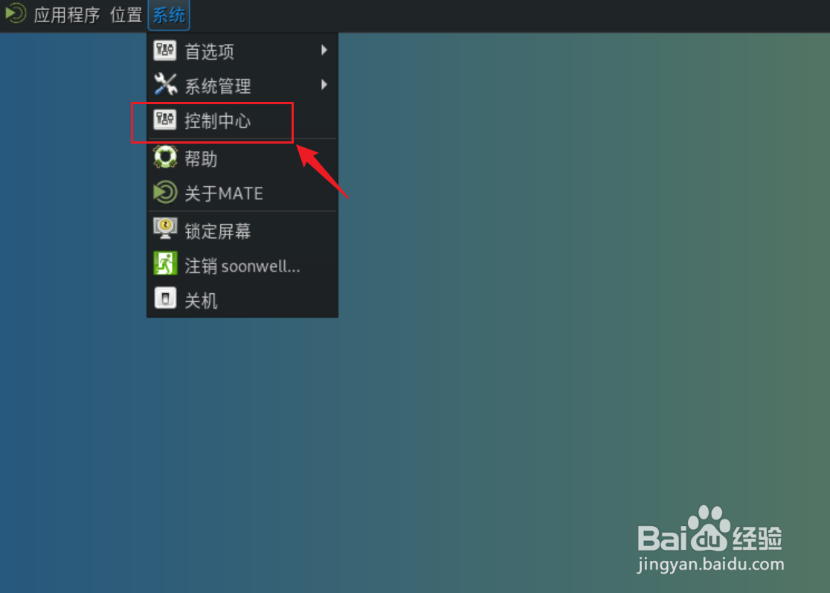Expand the 系统管理 submenu arrow
Viewport: 830px width, 593px height.
[324, 85]
